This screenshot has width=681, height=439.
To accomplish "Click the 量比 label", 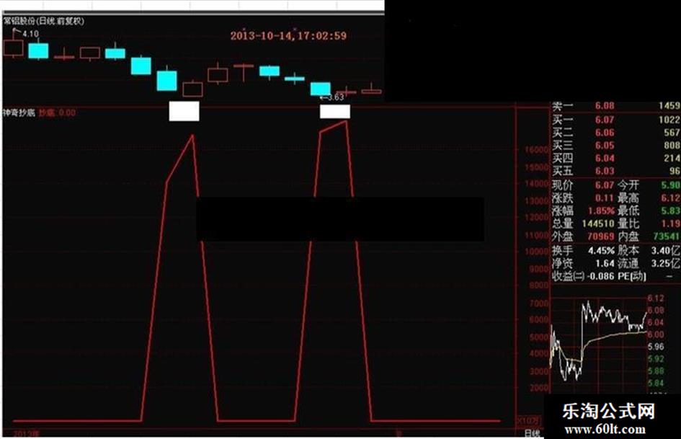I will (628, 223).
